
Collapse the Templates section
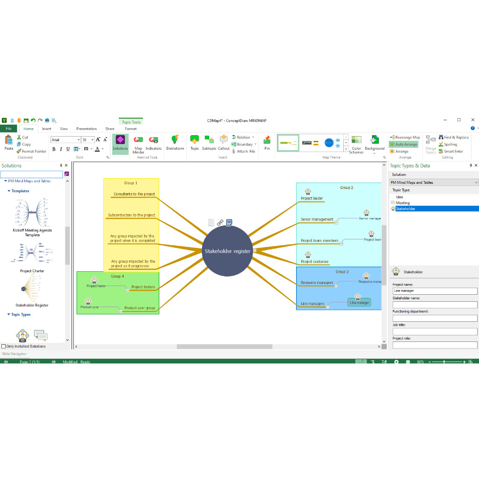pyautogui.click(x=9, y=191)
